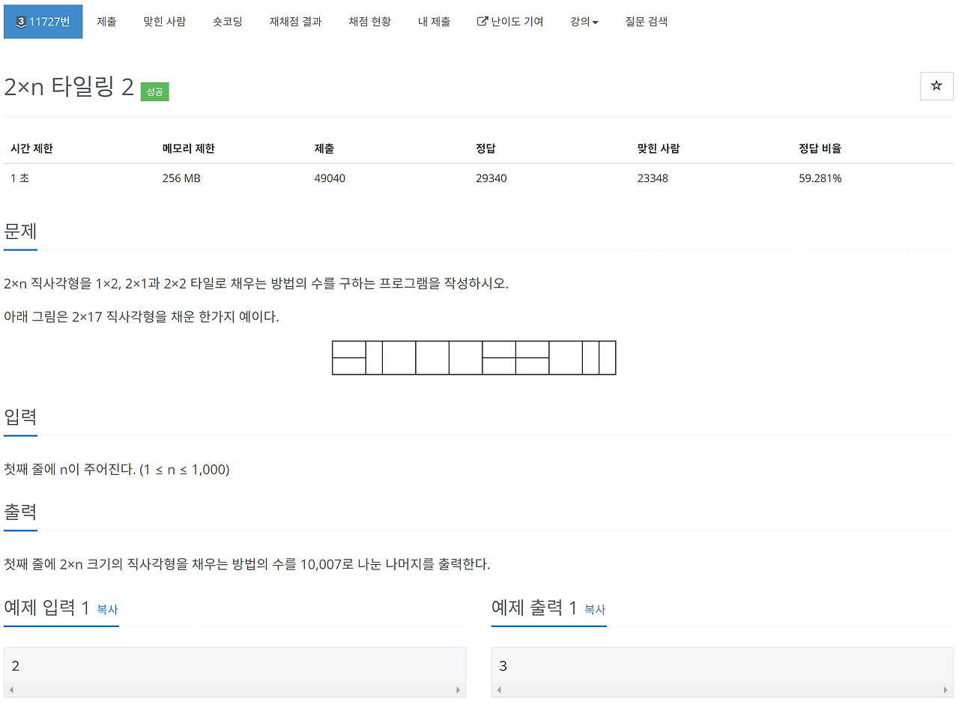This screenshot has height=702, width=959.
Task: Click the star to bookmark this problem
Action: click(936, 86)
